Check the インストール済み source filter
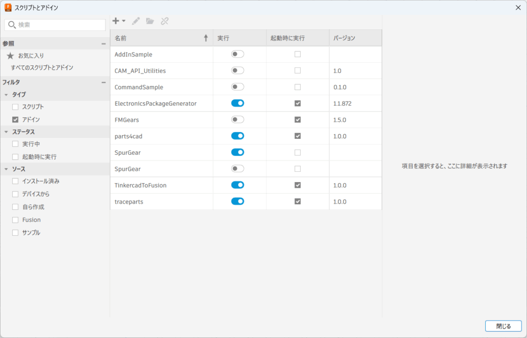Image resolution: width=527 pixels, height=338 pixels. [x=15, y=181]
